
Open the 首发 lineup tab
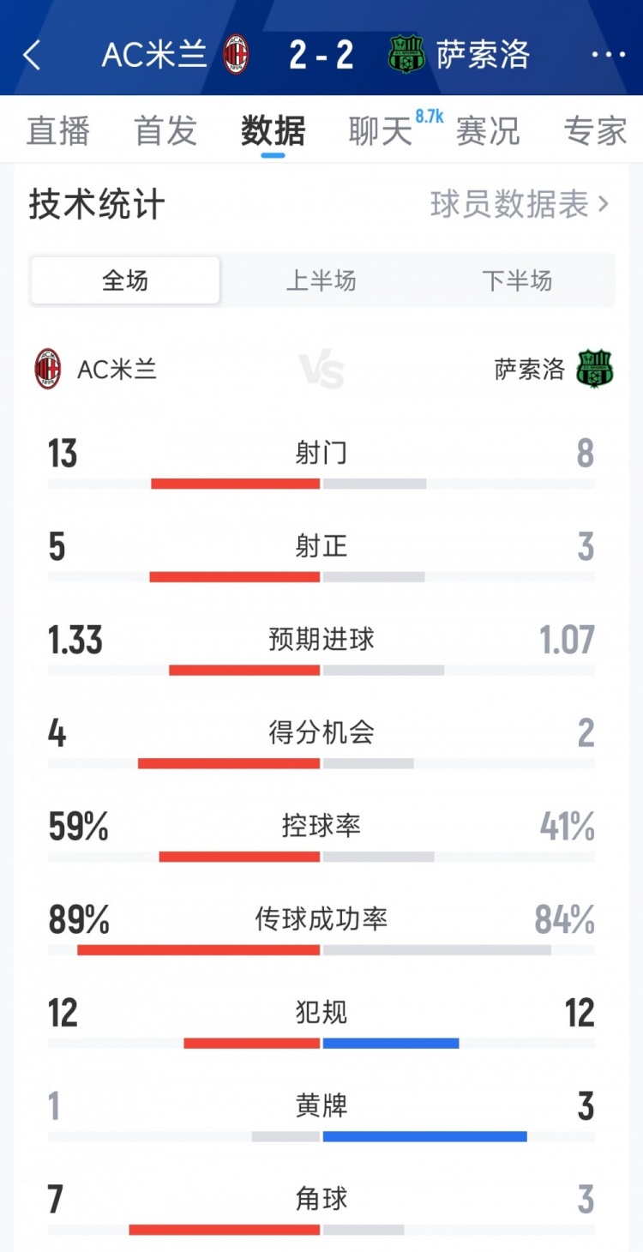click(165, 131)
